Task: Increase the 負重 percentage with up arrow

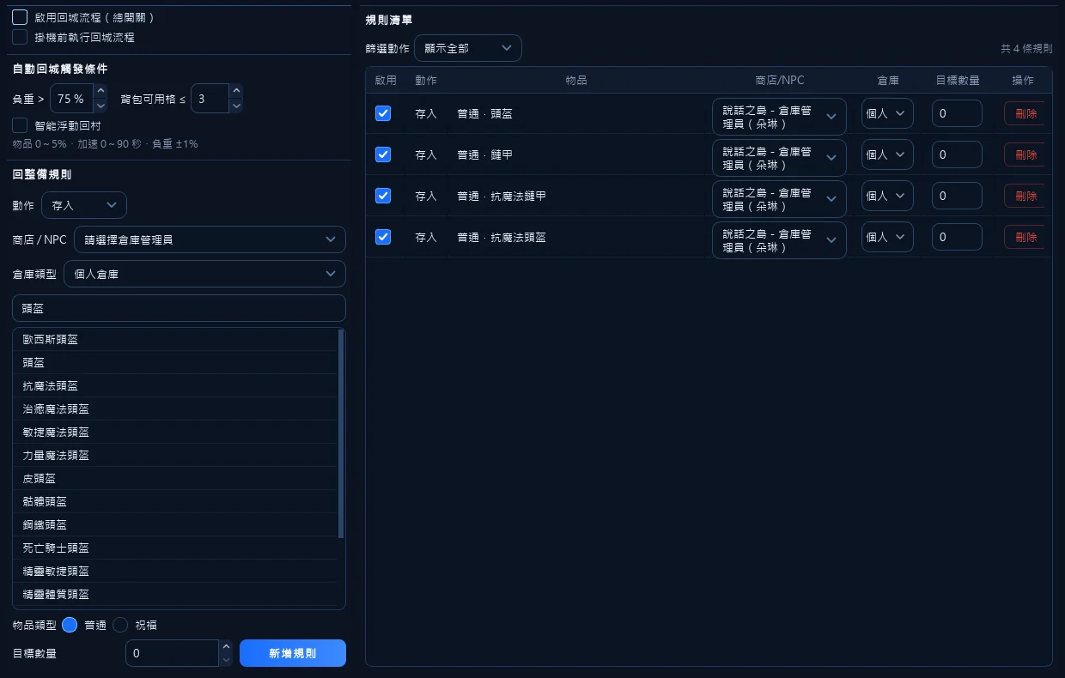Action: coord(100,91)
